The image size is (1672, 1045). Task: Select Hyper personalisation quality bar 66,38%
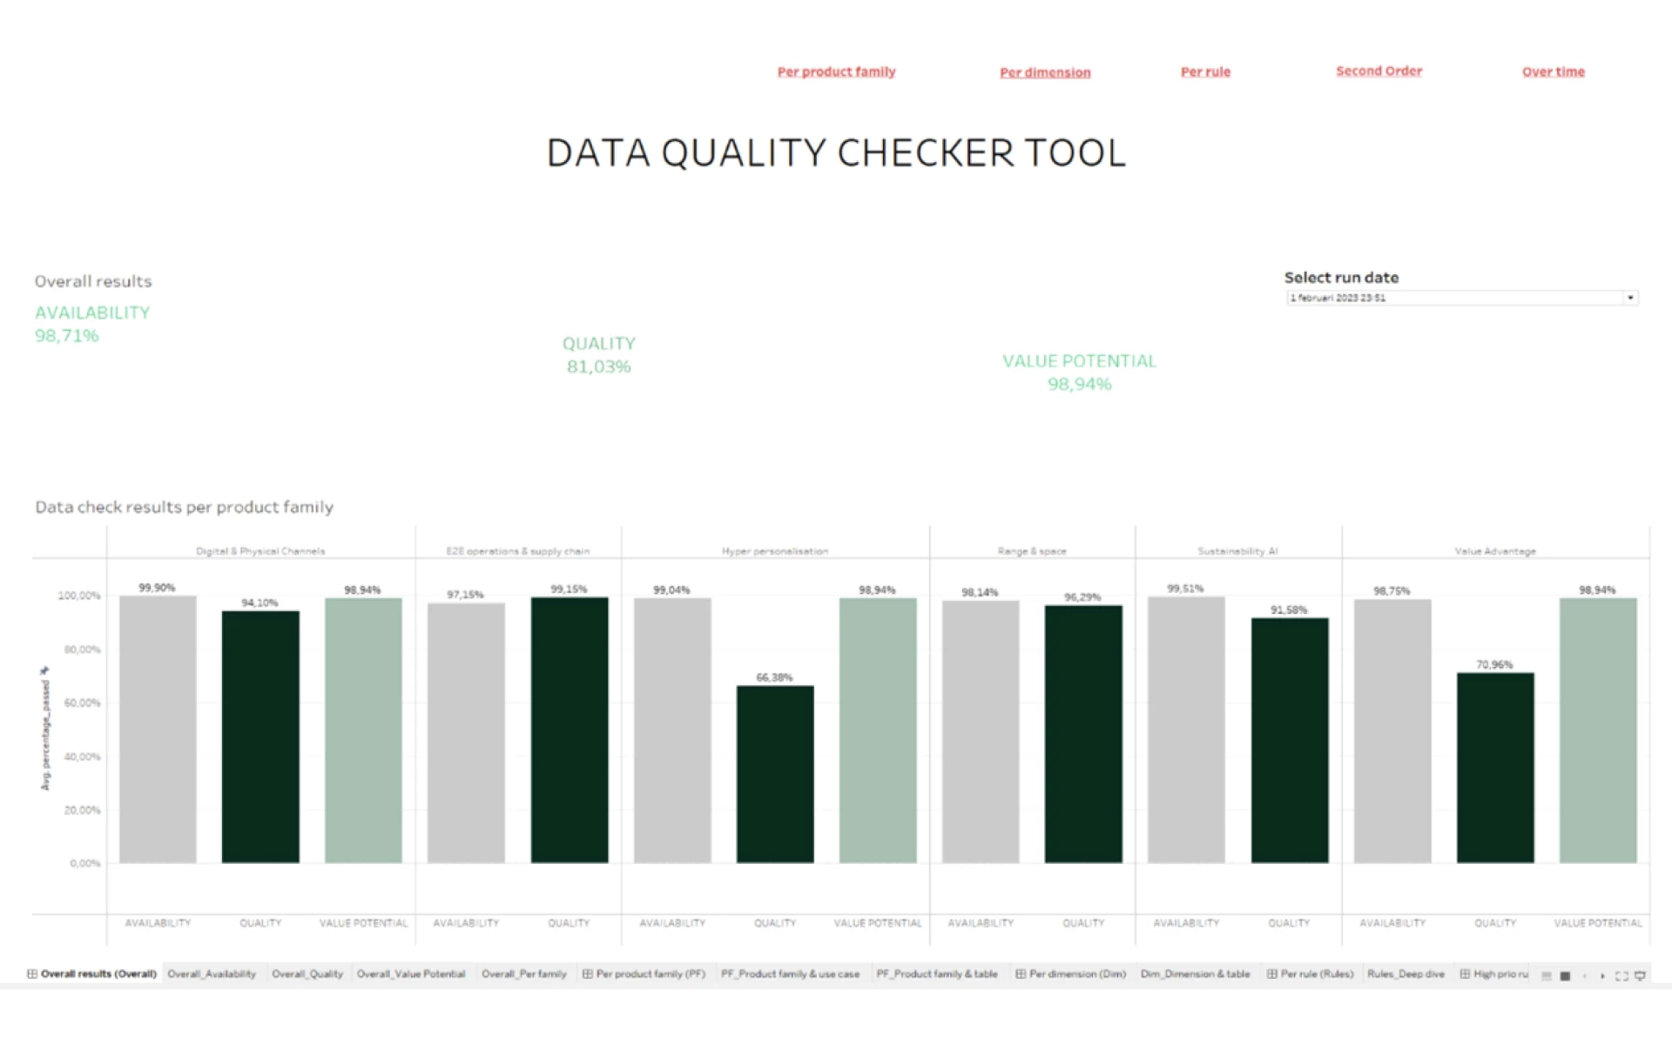click(x=775, y=774)
